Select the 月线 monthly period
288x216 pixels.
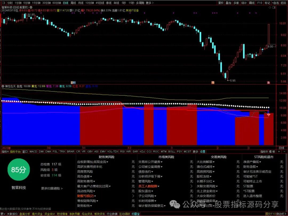click(x=81, y=3)
